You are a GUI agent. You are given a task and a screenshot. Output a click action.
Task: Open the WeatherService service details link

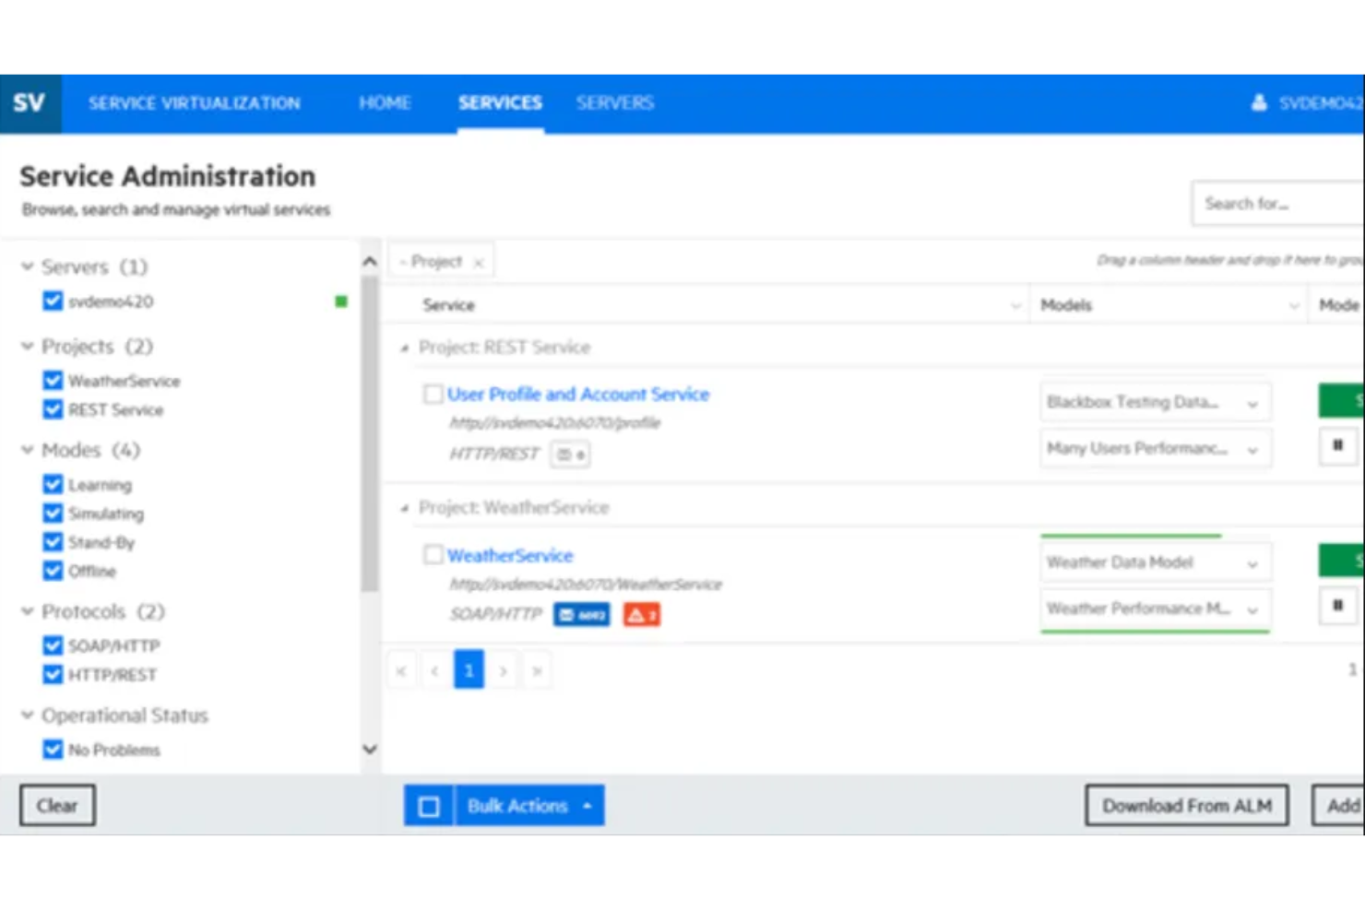510,555
